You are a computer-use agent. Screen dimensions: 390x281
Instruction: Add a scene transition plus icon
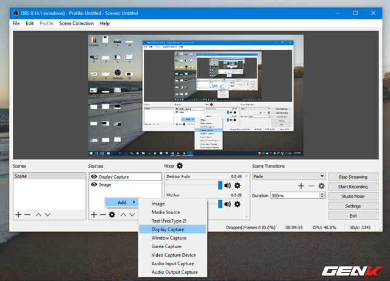coord(301,186)
